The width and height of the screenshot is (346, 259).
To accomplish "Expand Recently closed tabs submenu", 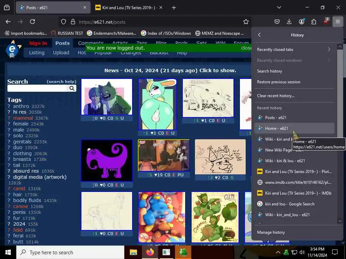I will point(294,49).
